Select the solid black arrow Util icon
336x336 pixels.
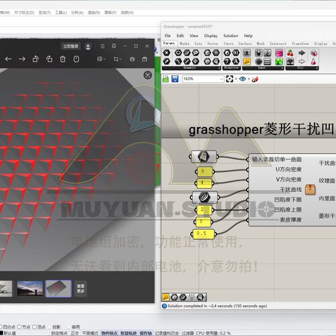point(302,53)
